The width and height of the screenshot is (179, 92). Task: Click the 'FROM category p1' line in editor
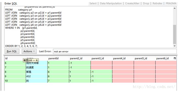[19, 10]
